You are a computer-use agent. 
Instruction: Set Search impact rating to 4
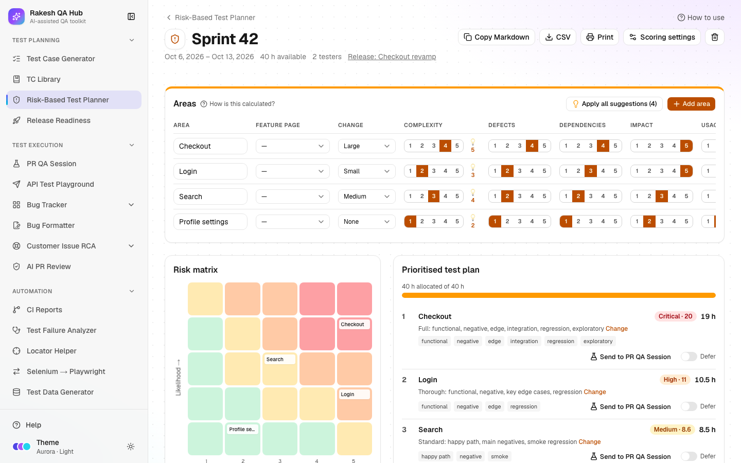click(674, 197)
